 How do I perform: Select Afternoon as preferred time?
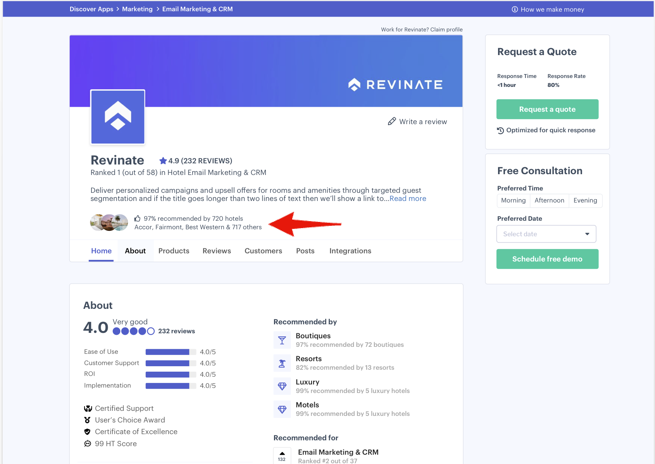(550, 201)
